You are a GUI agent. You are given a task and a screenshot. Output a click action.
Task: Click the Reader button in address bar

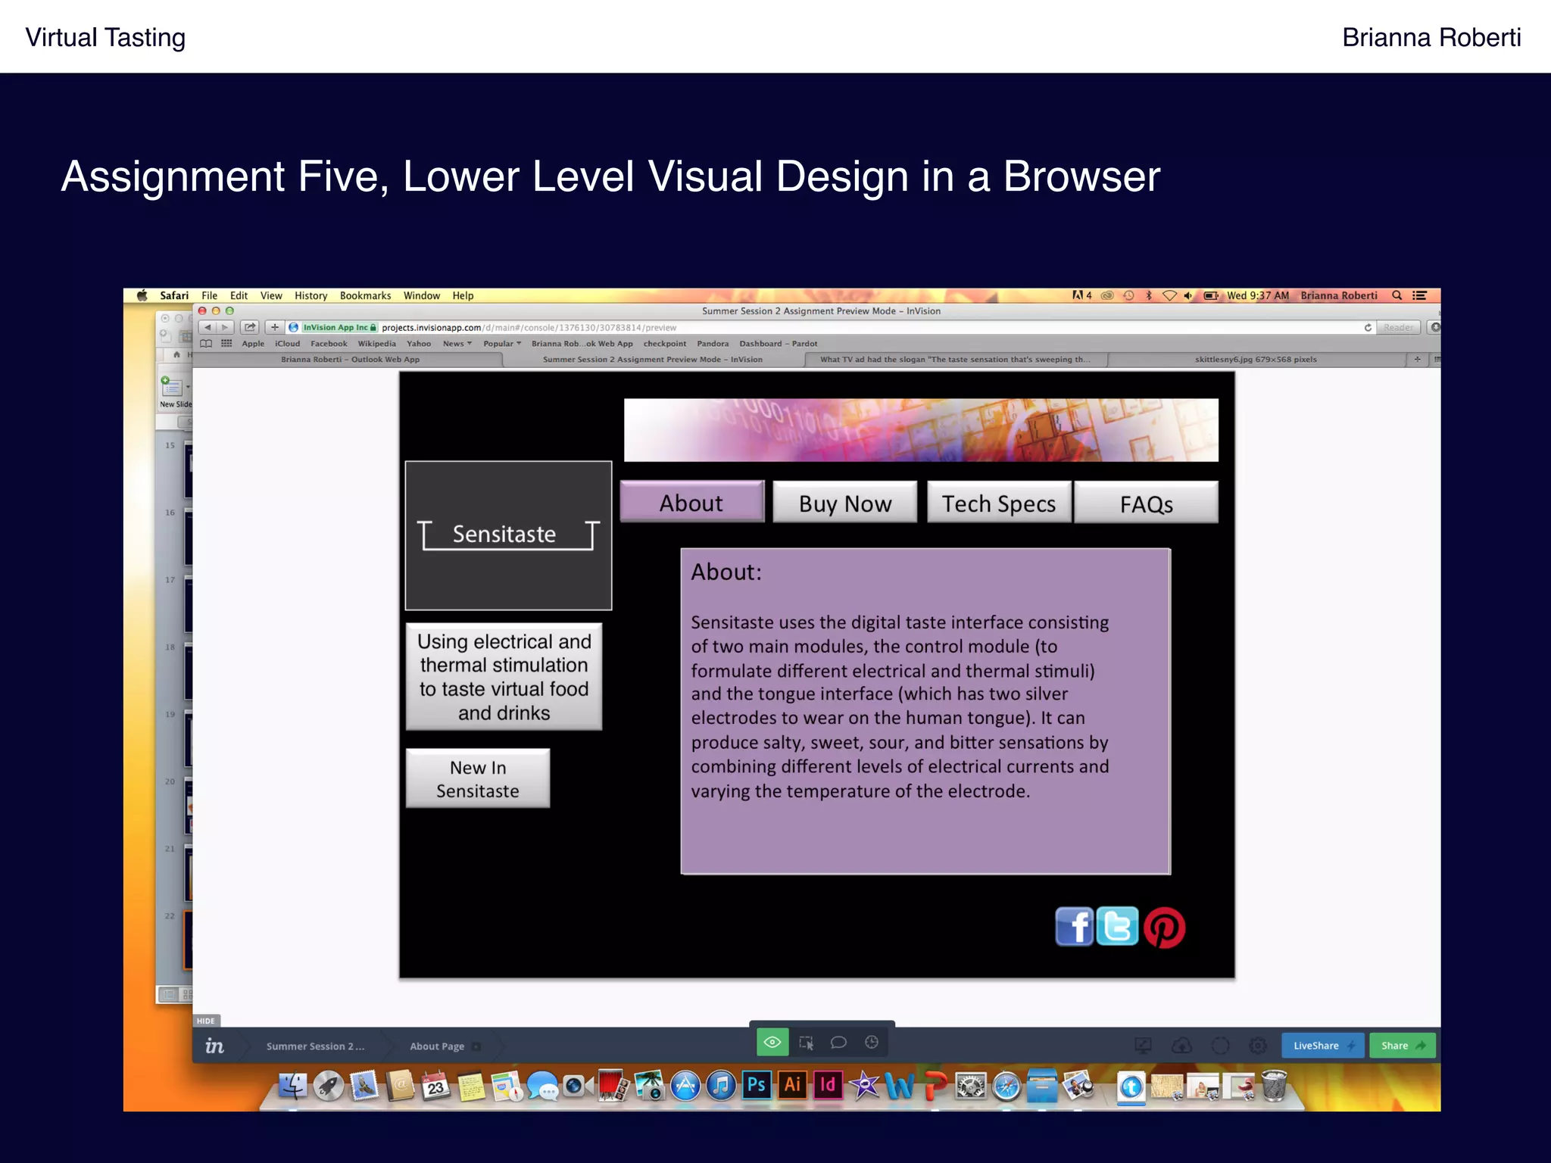click(1398, 328)
